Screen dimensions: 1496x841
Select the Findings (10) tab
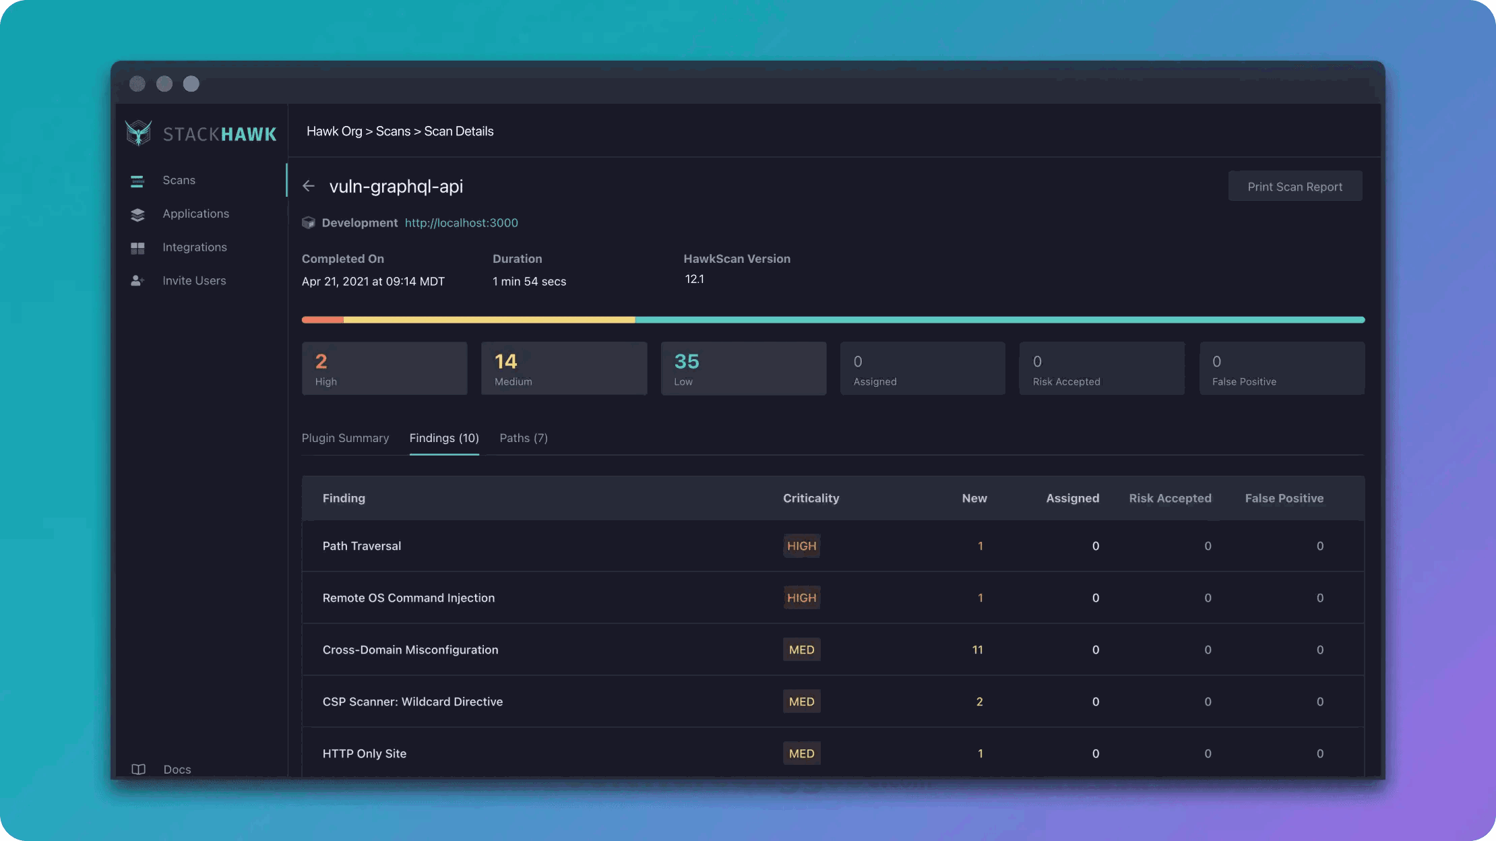(x=444, y=438)
